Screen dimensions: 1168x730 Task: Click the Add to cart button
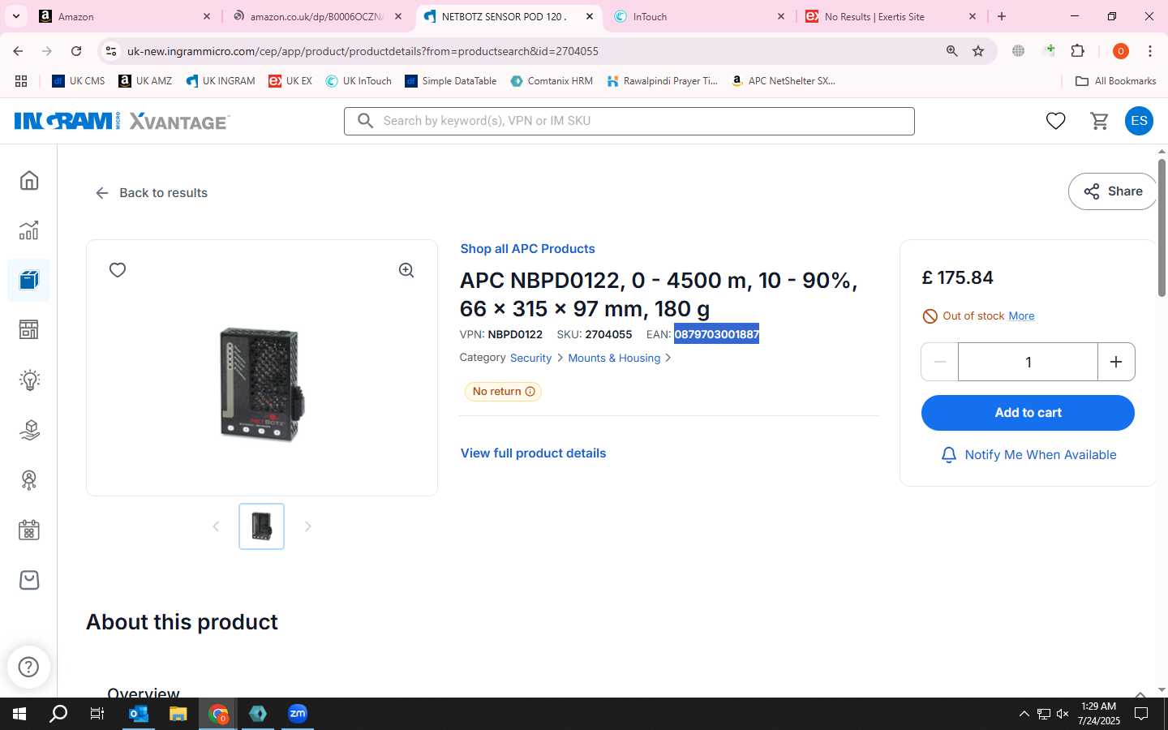[1028, 413]
